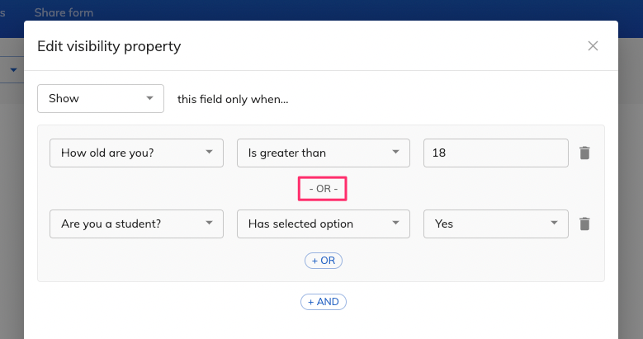Close the Edit visibility property dialog
This screenshot has height=339, width=643.
pos(593,46)
